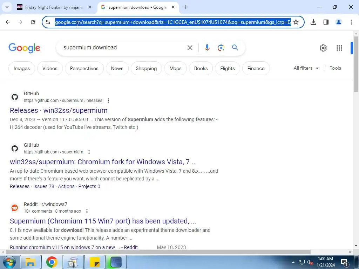The height and width of the screenshot is (269, 359).
Task: Filter results by Maps
Action: click(175, 68)
